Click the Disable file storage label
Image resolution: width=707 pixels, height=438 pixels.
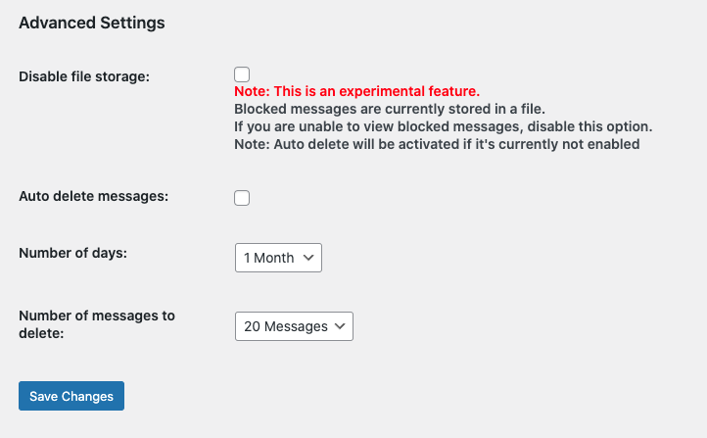84,76
